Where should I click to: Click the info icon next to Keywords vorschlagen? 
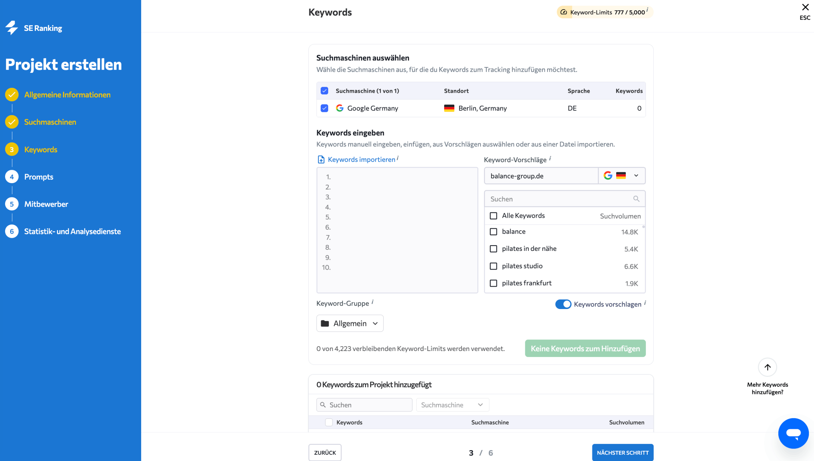[645, 303]
